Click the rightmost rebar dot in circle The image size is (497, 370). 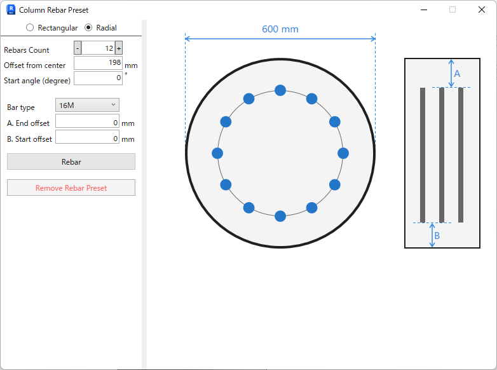[343, 153]
